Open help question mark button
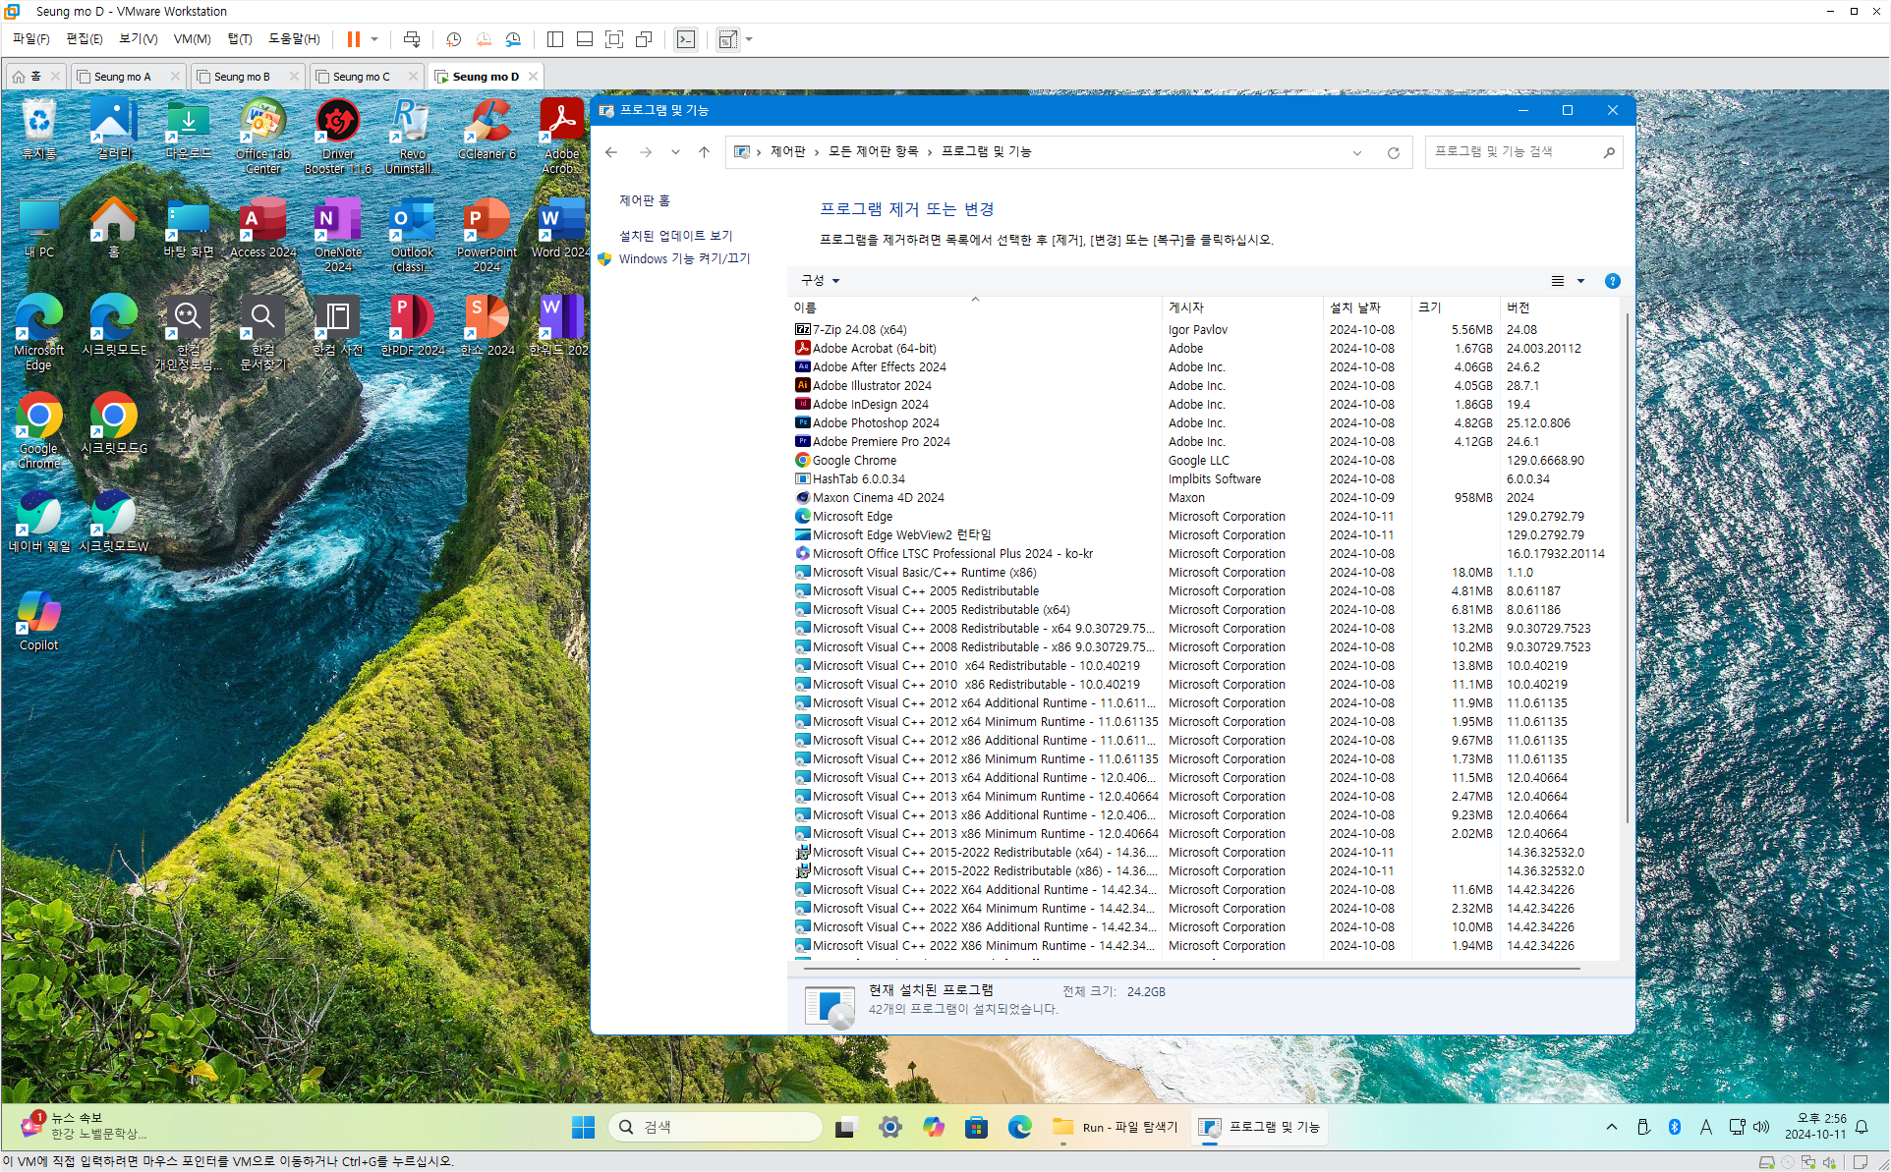This screenshot has width=1891, height=1172. [x=1612, y=281]
